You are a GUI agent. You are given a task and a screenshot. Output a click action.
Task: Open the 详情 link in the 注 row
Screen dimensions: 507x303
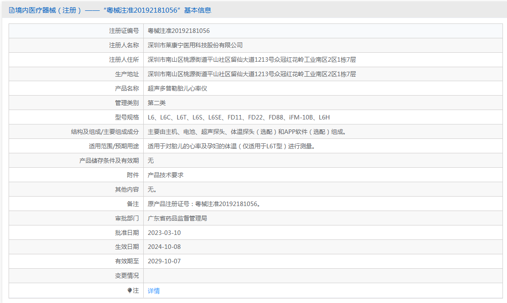coord(154,291)
